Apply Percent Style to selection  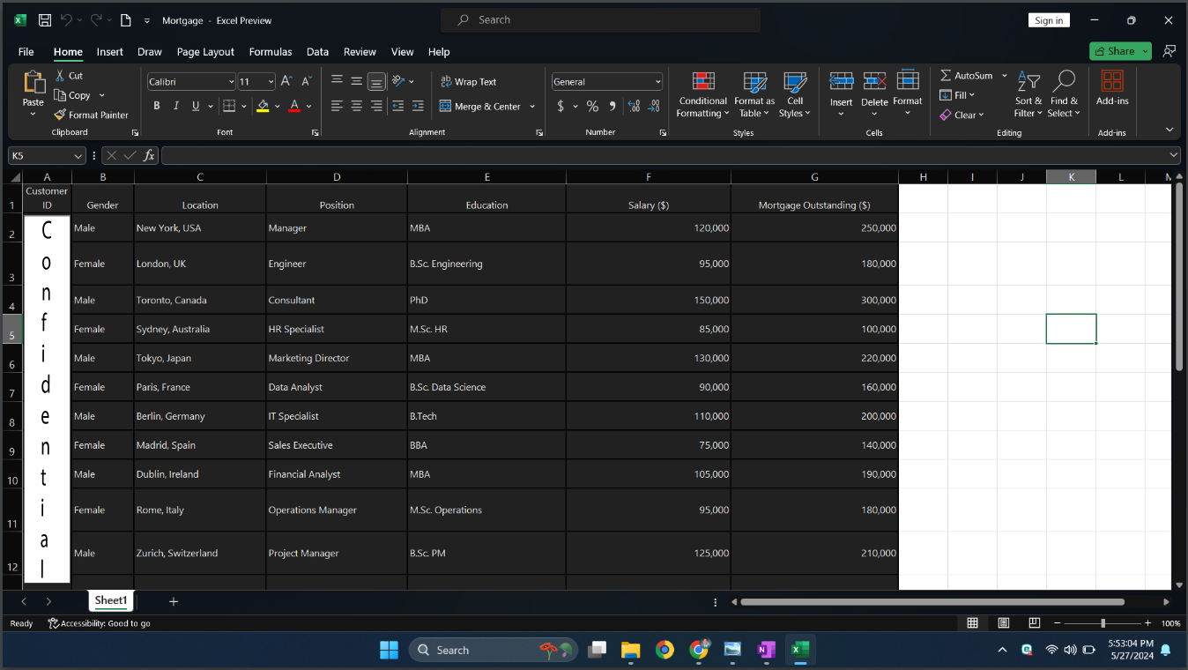(x=592, y=107)
